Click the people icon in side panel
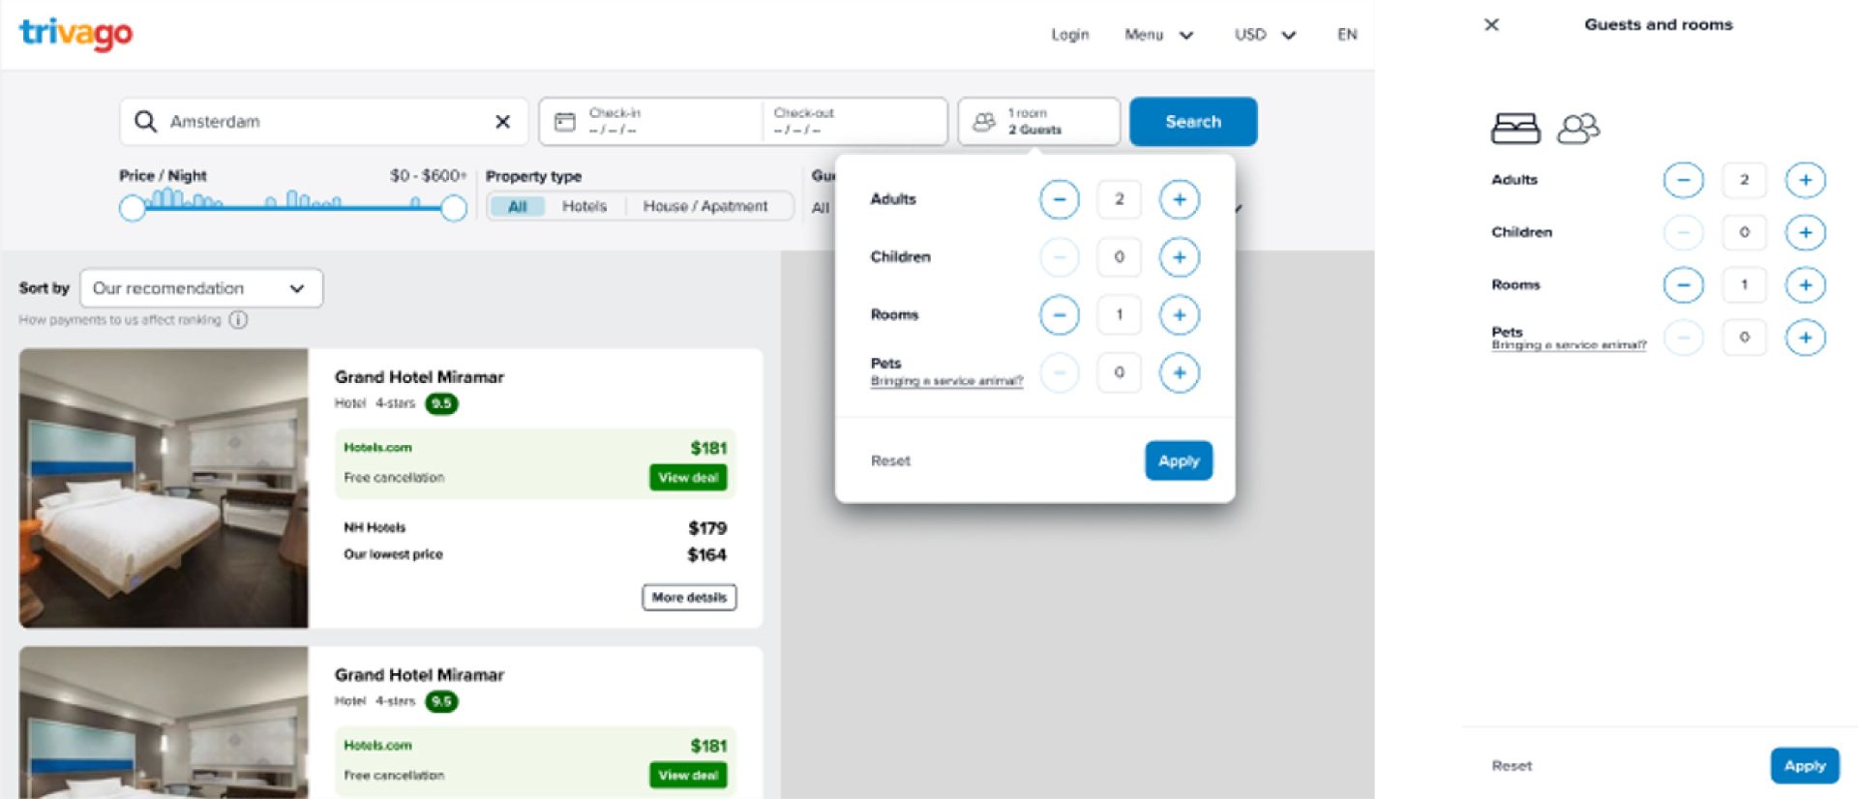Screen dimensions: 1858x799 pyautogui.click(x=1578, y=128)
